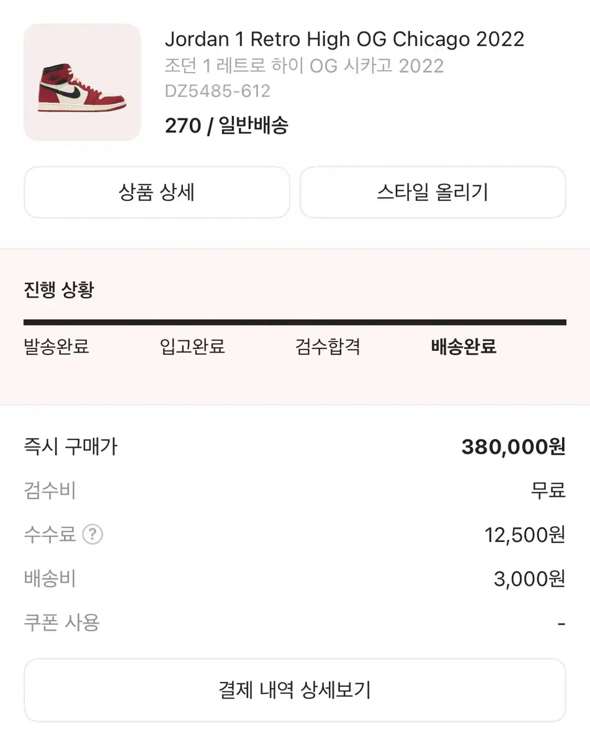Viewport: 590px width, 744px height.
Task: Click the Jordan 1 Retro High OG title
Action: pyautogui.click(x=344, y=39)
